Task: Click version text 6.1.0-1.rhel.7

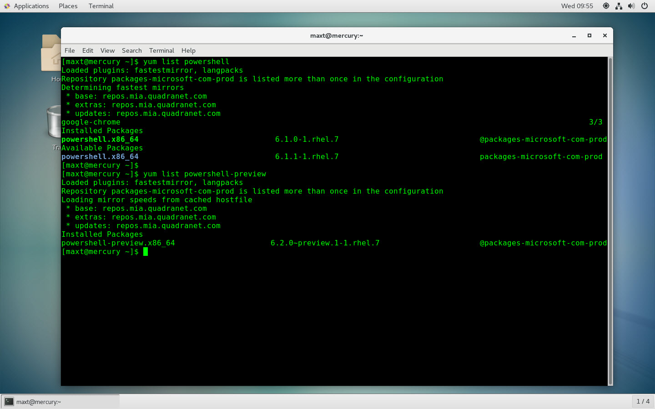Action: pyautogui.click(x=307, y=140)
